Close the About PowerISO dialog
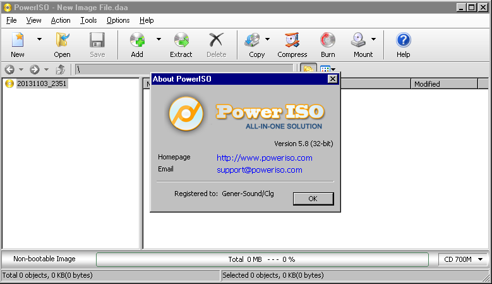The height and width of the screenshot is (284, 492). coord(333,79)
